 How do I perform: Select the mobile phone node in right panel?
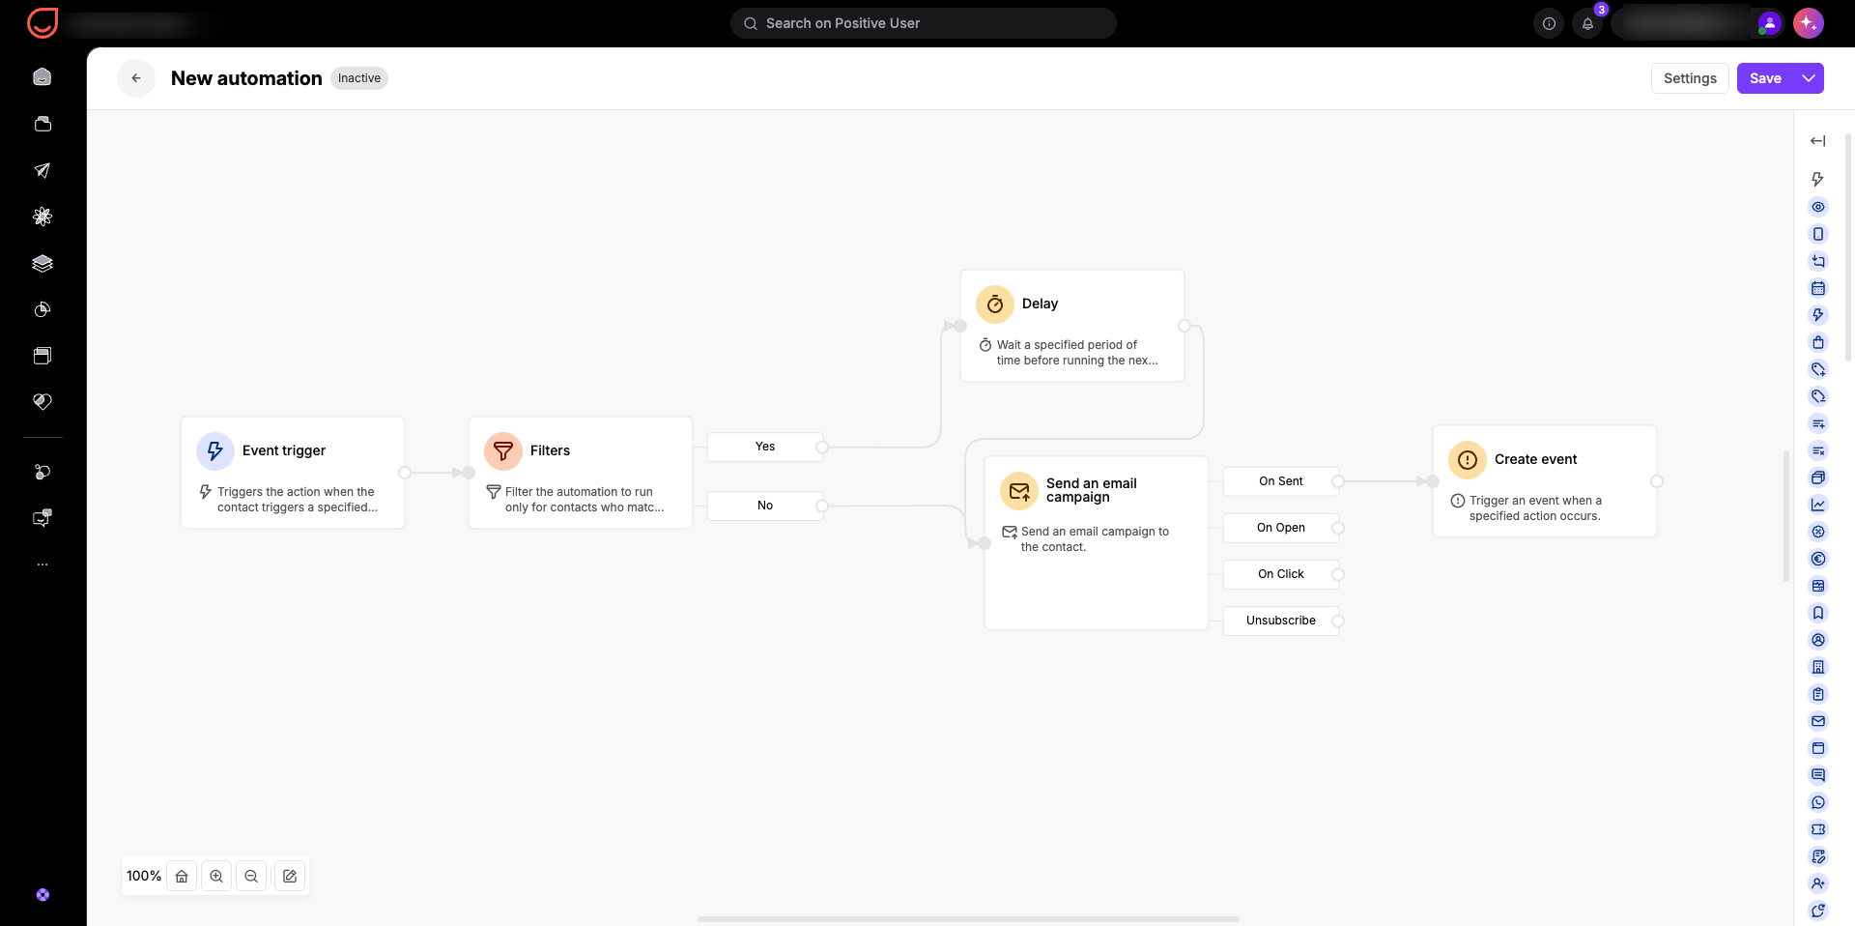coord(1818,234)
